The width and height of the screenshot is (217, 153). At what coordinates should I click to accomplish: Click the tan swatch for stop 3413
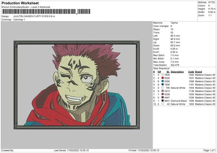click(x=162, y=91)
